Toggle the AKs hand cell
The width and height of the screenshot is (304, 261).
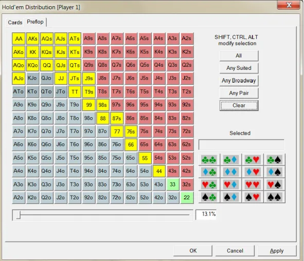point(32,39)
